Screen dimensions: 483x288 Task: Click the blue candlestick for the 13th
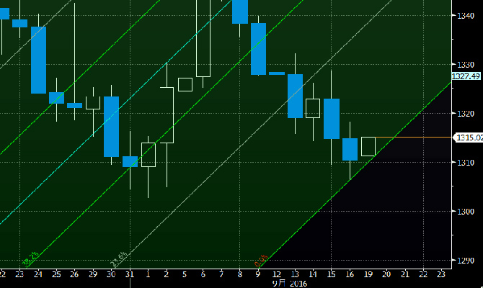294,95
